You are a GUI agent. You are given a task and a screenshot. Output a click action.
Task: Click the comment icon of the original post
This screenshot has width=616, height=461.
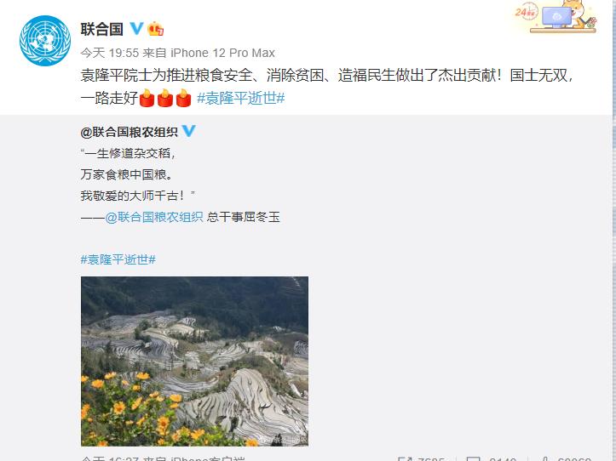tap(473, 459)
